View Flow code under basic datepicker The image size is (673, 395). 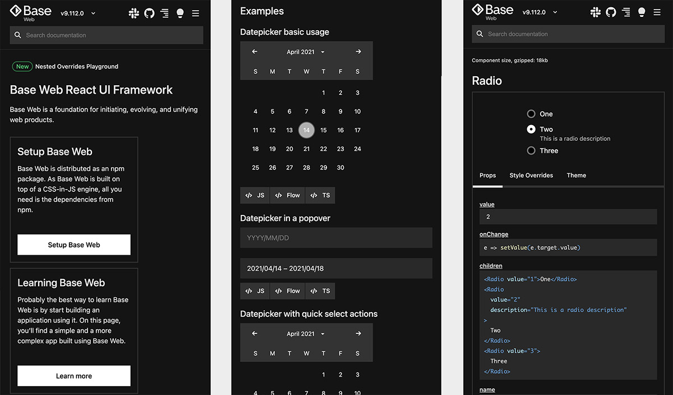287,195
